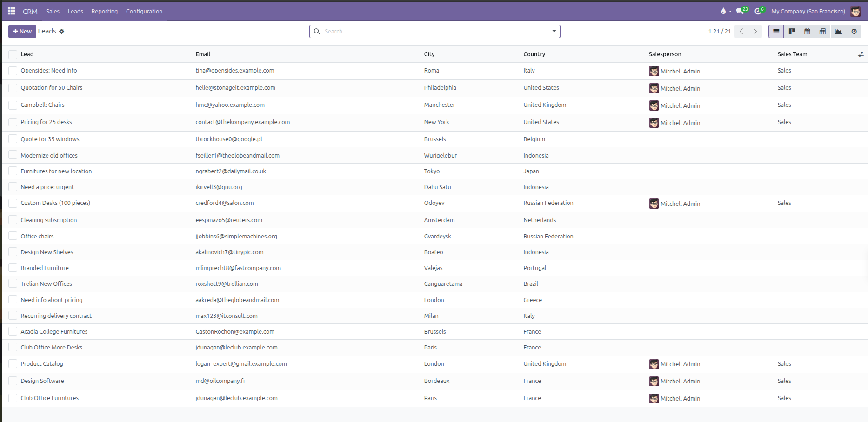Click Mitchell Admin avatar on Custom Desks row
Screen dimensions: 868x422
pos(654,204)
